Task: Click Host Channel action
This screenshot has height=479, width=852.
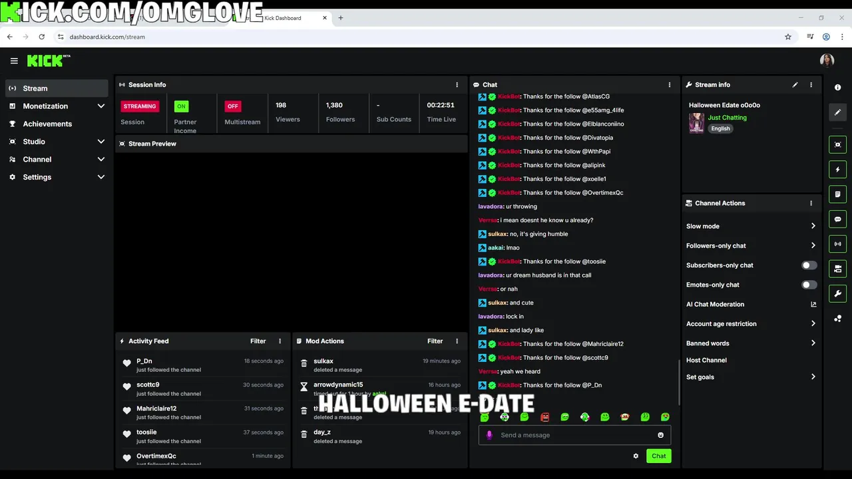Action: click(x=706, y=360)
